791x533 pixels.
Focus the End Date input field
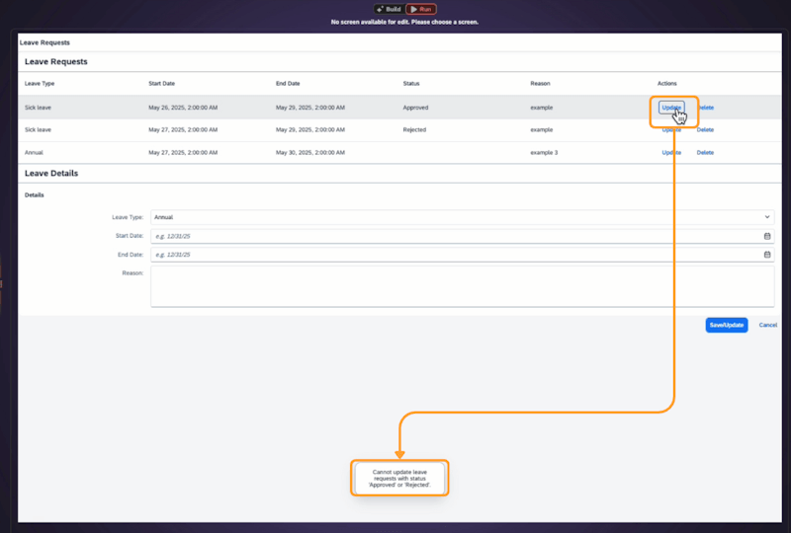tap(455, 255)
